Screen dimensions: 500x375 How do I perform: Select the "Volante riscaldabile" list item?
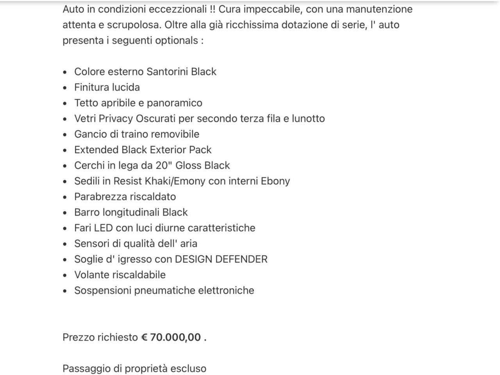120,275
